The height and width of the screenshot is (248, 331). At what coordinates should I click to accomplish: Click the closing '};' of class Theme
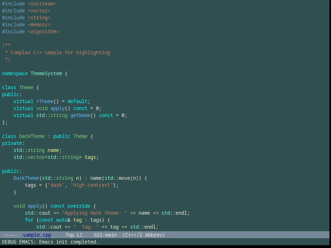pos(5,122)
